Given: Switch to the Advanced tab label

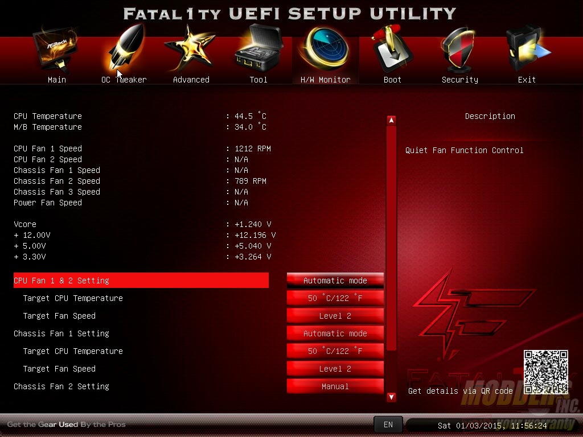Looking at the screenshot, I should [x=191, y=80].
